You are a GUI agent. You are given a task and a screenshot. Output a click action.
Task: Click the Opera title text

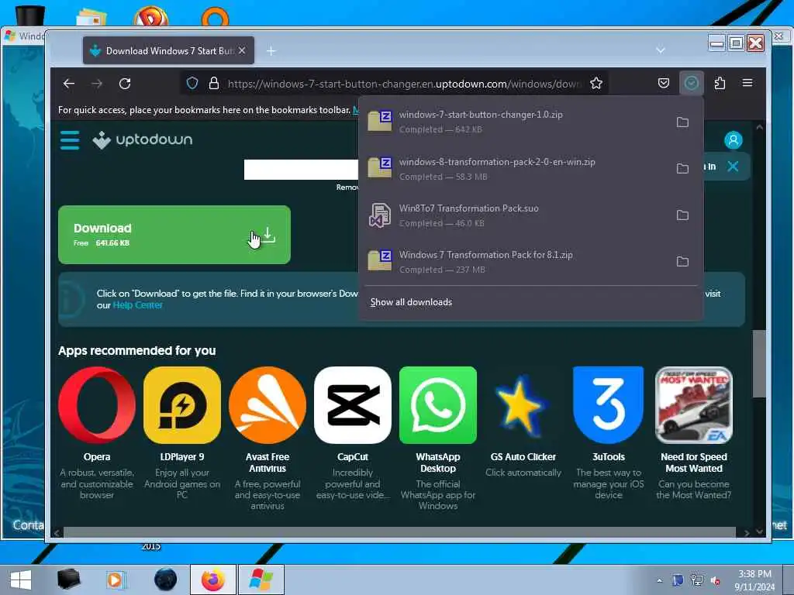[97, 457]
